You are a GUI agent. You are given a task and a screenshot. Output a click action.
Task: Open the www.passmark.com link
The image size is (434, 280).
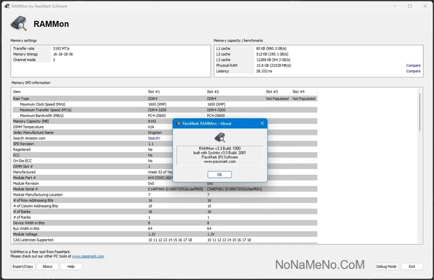pyautogui.click(x=88, y=256)
